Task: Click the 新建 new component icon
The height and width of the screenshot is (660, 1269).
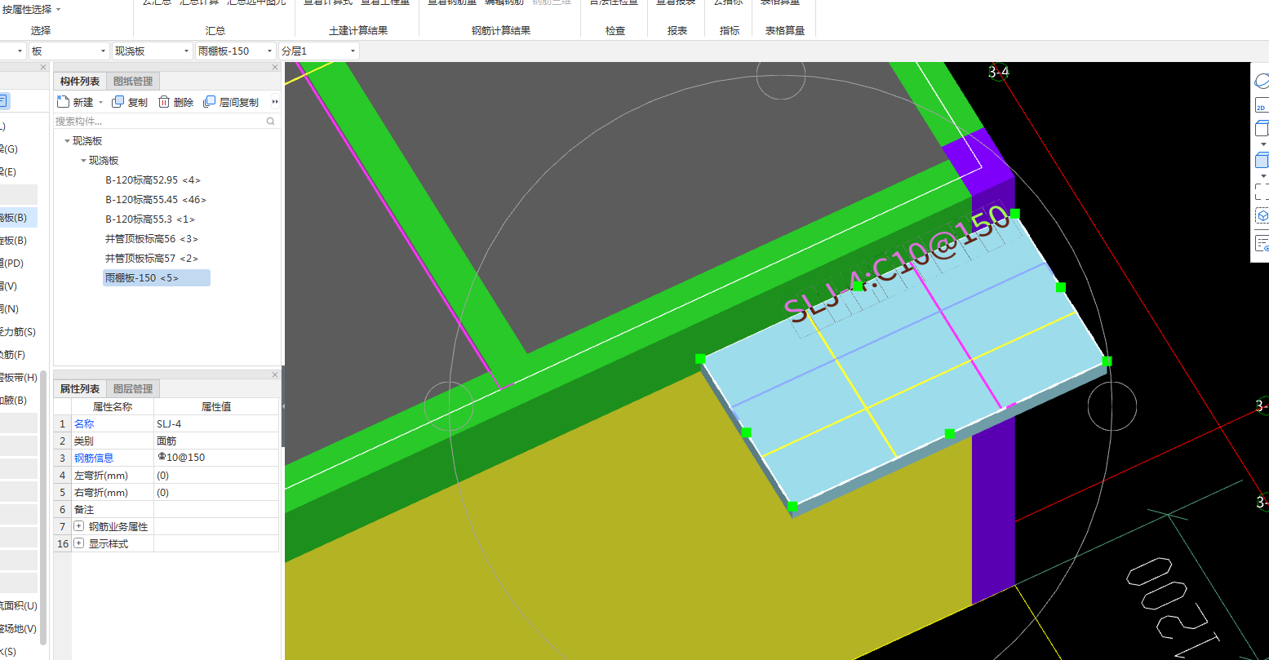Action: click(x=63, y=102)
